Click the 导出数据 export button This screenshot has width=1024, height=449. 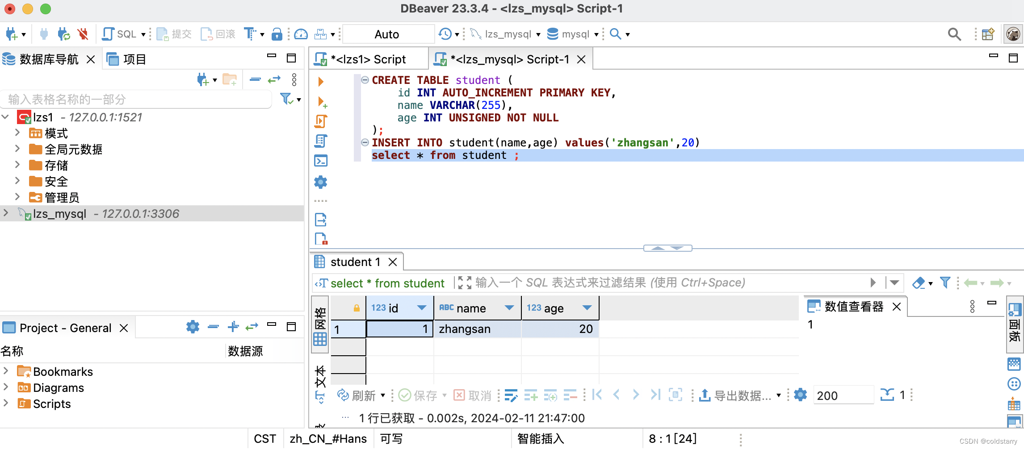pyautogui.click(x=735, y=395)
